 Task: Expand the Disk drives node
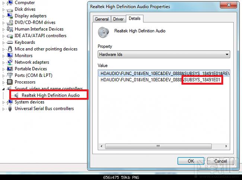pyautogui.click(x=3, y=9)
